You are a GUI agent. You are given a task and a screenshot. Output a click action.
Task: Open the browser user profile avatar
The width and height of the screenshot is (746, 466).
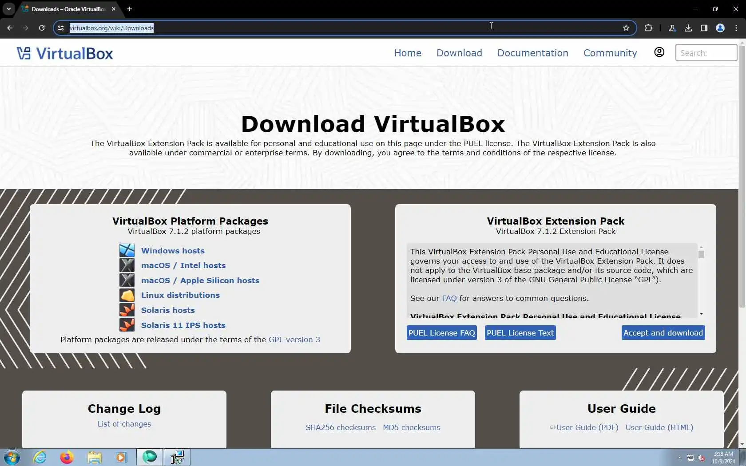720,28
